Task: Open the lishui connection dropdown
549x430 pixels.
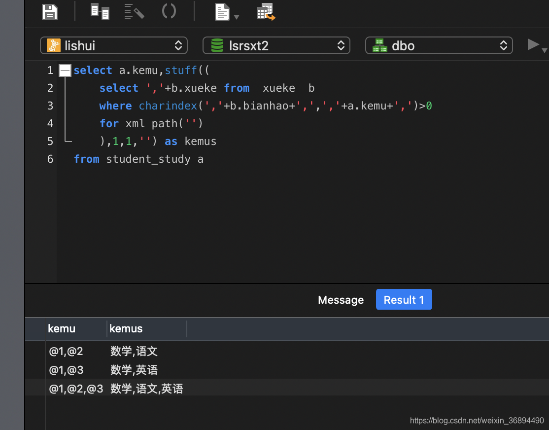Action: [x=114, y=45]
